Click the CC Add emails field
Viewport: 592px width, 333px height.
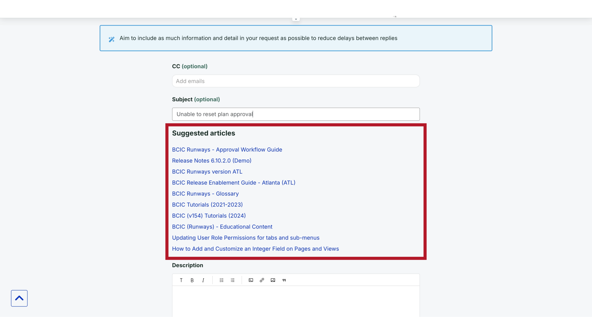(296, 81)
